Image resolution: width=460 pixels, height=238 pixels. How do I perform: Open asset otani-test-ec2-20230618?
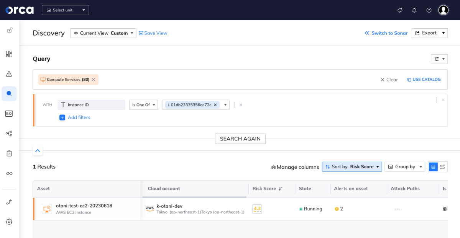point(84,206)
